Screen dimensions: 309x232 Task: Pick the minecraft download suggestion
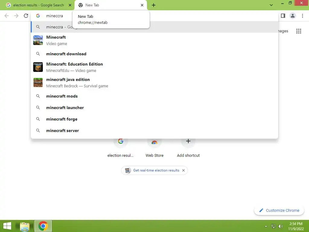click(x=154, y=54)
